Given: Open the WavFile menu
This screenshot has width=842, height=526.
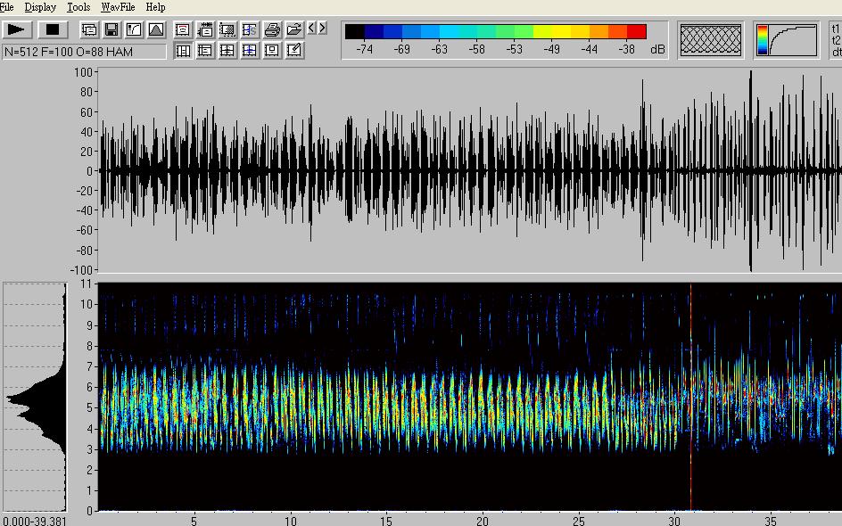Looking at the screenshot, I should coord(118,7).
